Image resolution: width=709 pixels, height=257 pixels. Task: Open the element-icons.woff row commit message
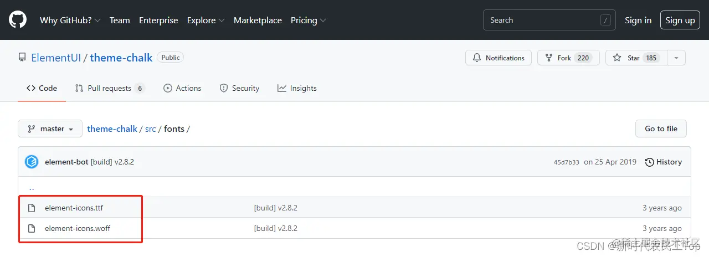coord(276,228)
